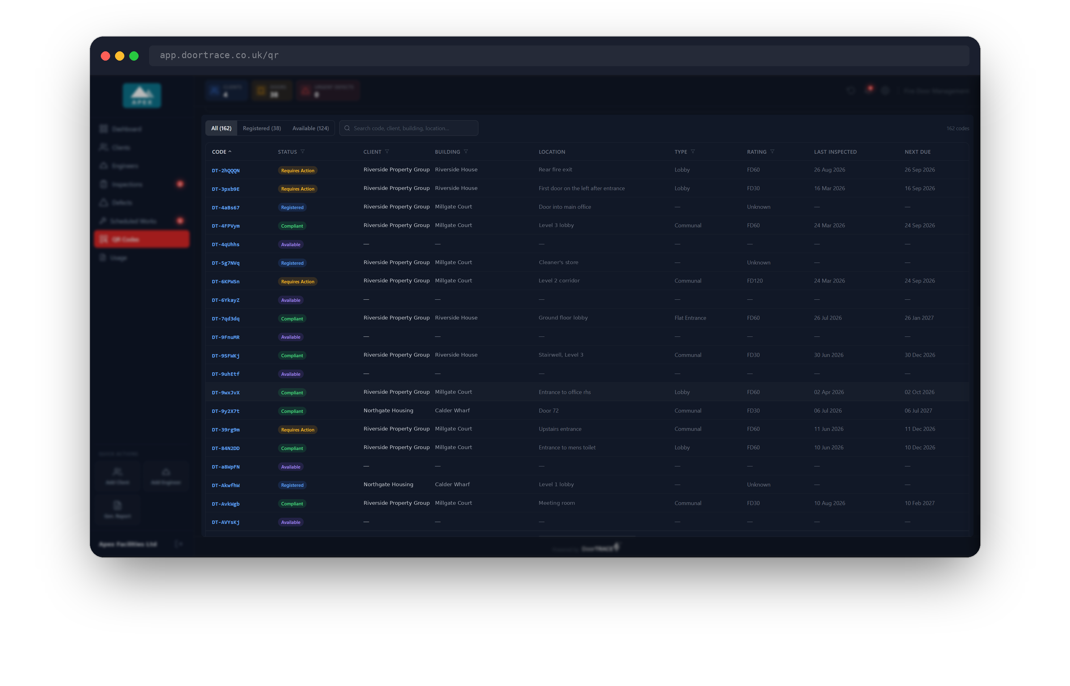The height and width of the screenshot is (686, 1070).
Task: Click the Available badge for DT-4qUhhs
Action: 291,245
